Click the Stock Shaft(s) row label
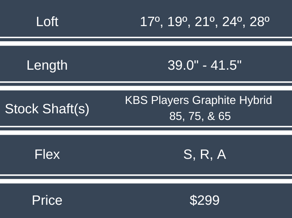The image size is (292, 218). tap(47, 109)
